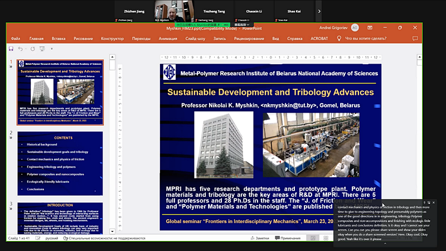Click the Chaoxin Li participant tile
Viewport: 446px width, 251px height.
coord(254,11)
